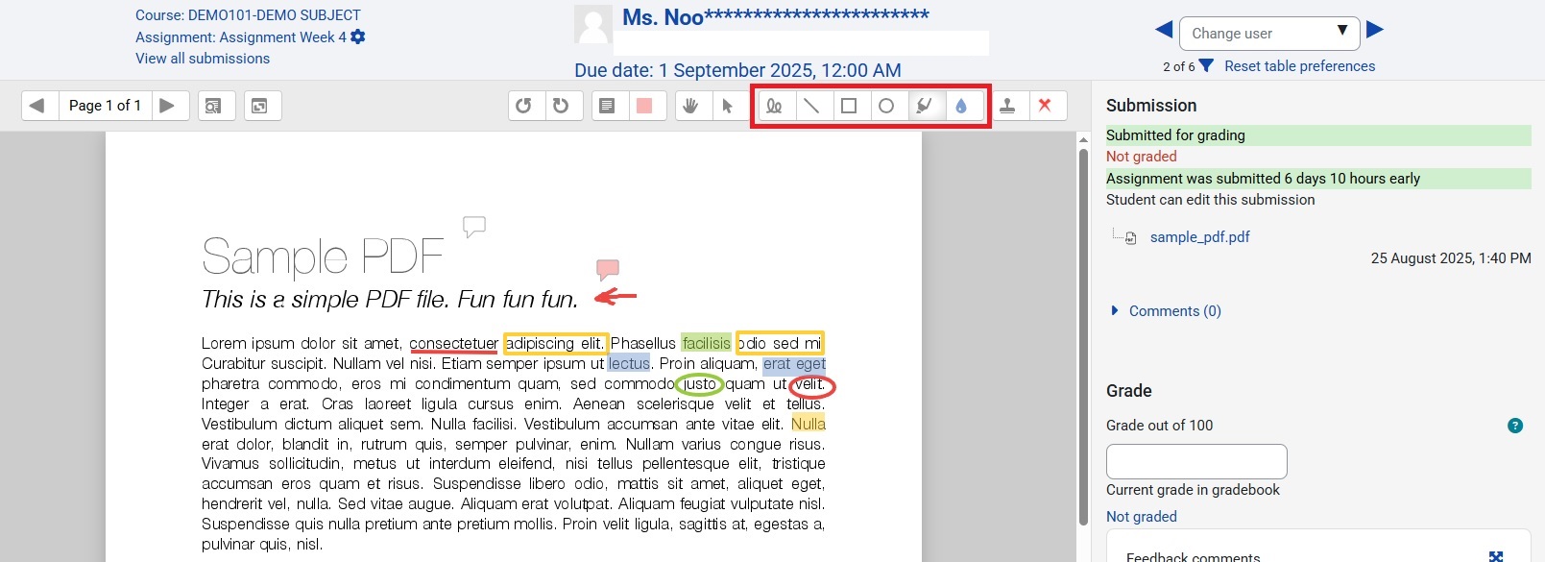Image resolution: width=1545 pixels, height=562 pixels.
Task: Click Reset table preferences link
Action: click(x=1299, y=66)
